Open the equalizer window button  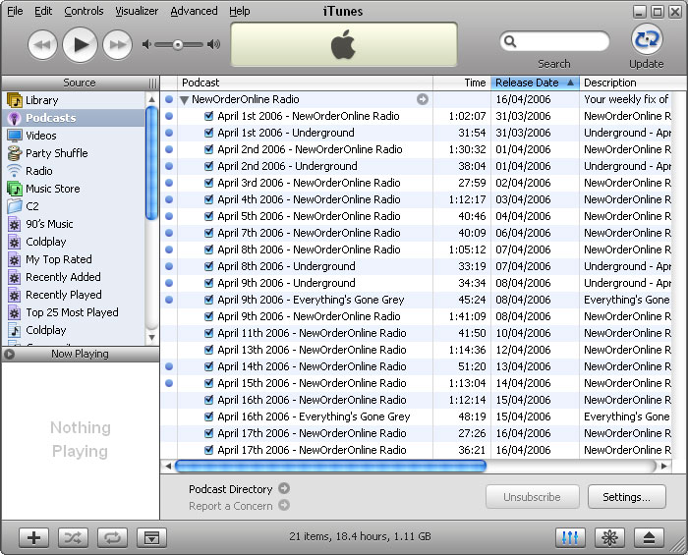coord(570,537)
